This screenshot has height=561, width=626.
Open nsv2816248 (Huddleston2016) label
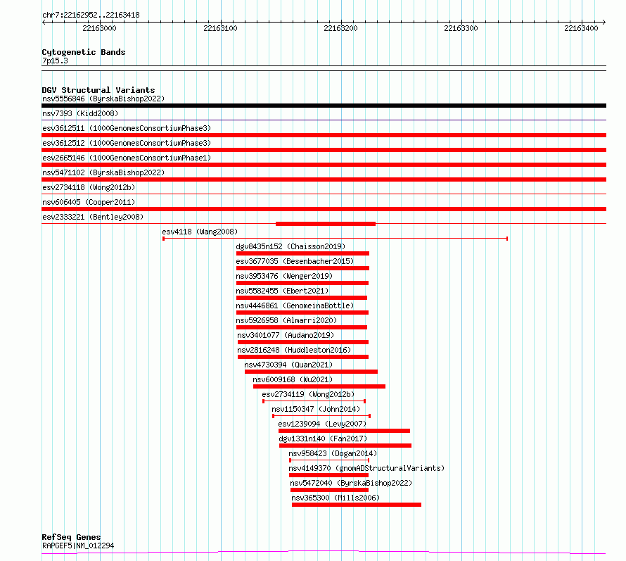(x=294, y=350)
